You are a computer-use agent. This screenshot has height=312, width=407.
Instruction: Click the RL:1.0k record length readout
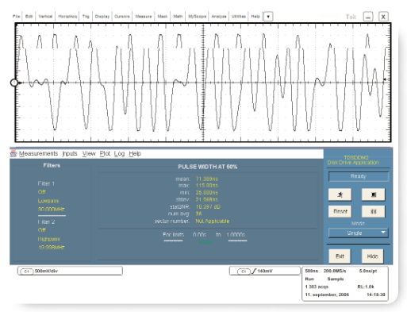click(x=366, y=287)
